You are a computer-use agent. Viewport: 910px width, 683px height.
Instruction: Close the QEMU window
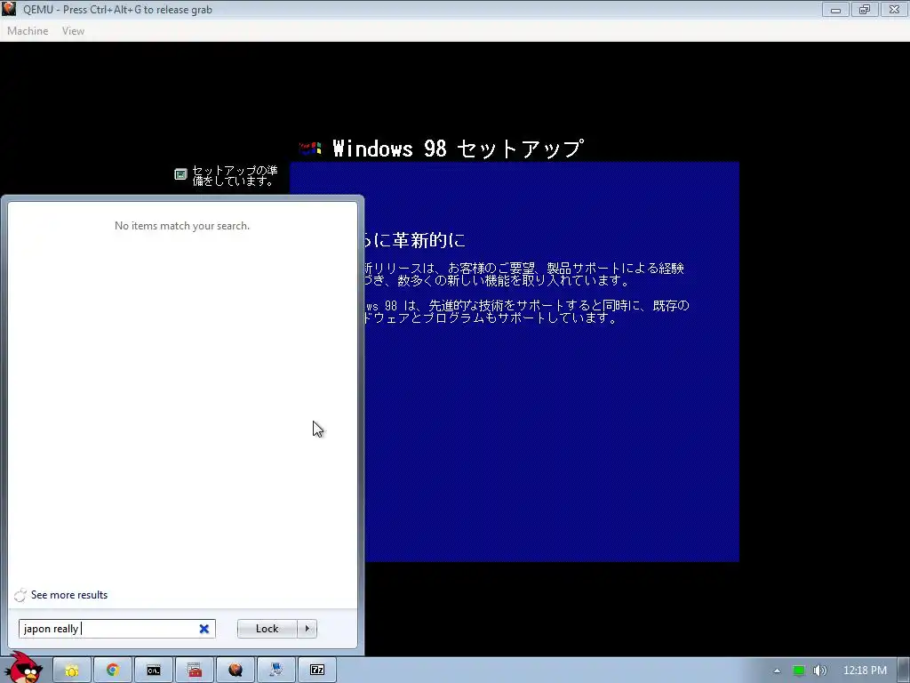[894, 9]
